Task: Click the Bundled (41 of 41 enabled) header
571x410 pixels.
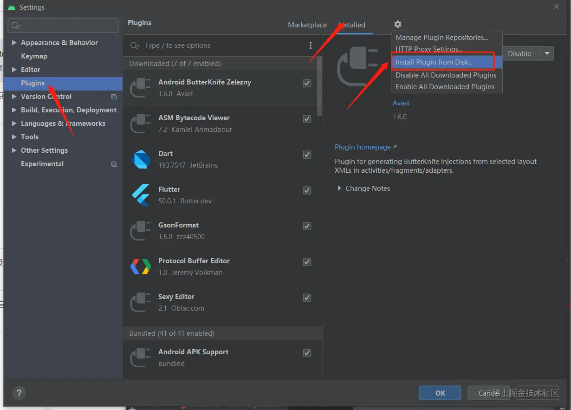Action: 222,333
